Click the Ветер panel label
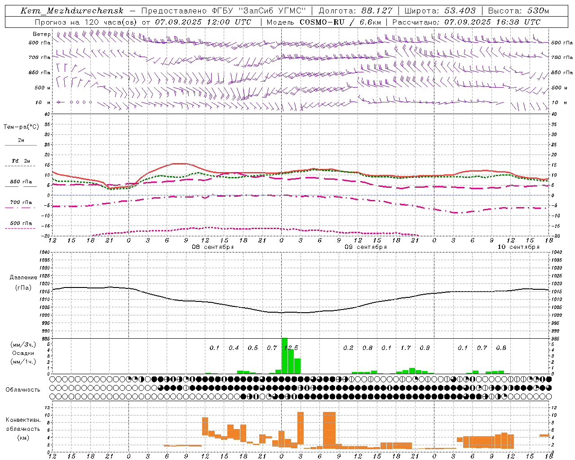The width and height of the screenshot is (575, 460). pyautogui.click(x=42, y=34)
